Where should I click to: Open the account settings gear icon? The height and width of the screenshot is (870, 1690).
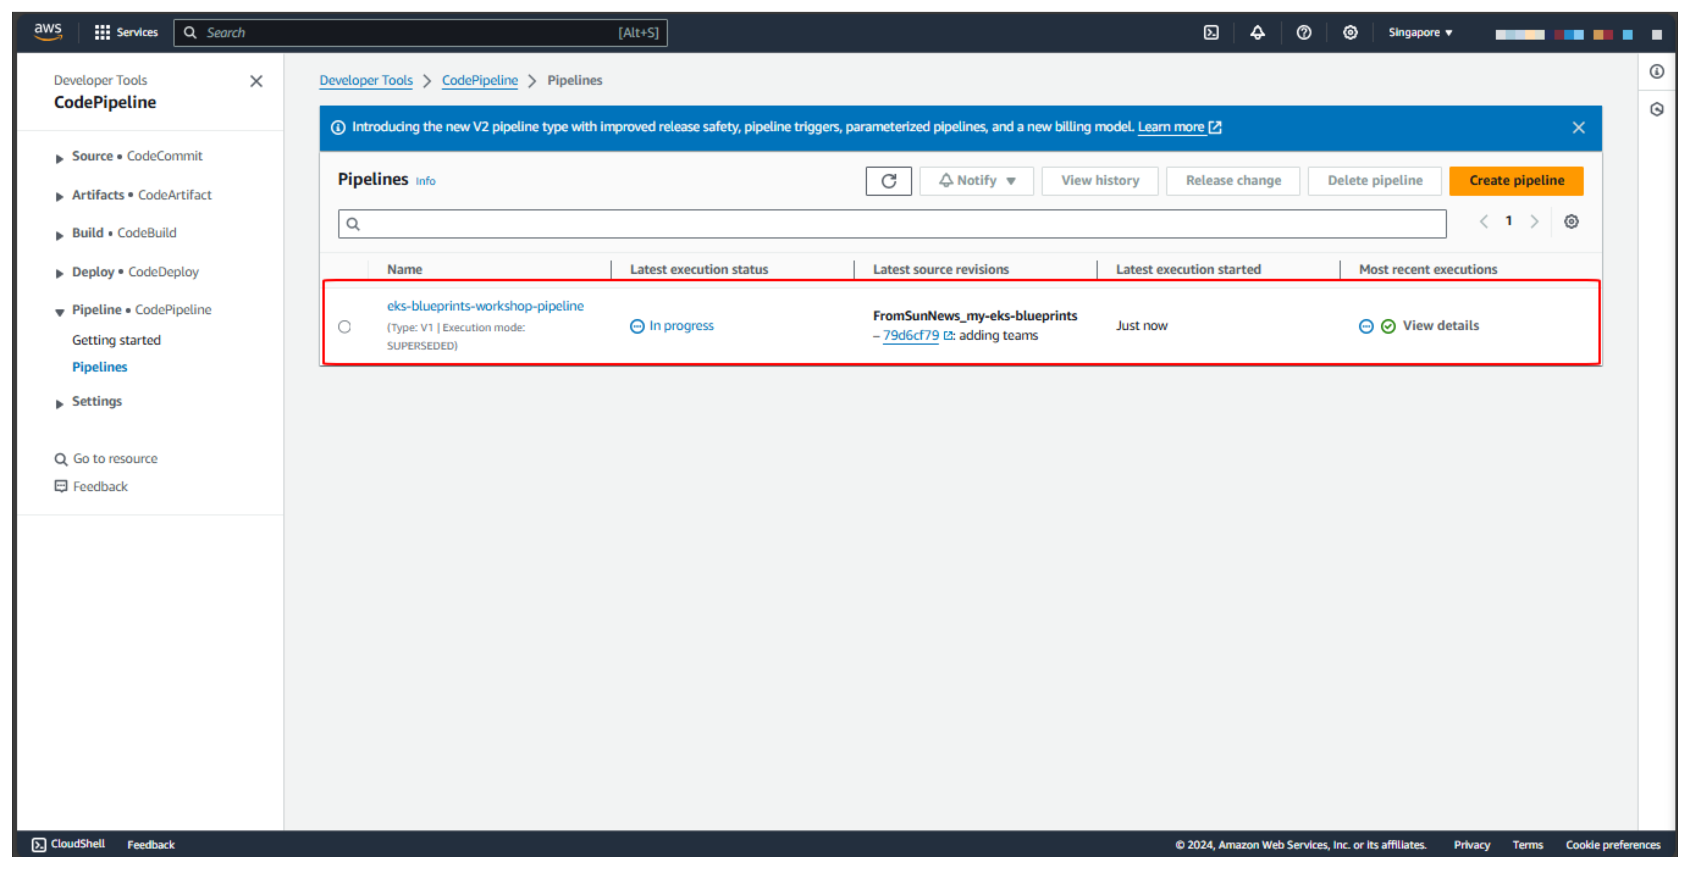click(x=1350, y=32)
